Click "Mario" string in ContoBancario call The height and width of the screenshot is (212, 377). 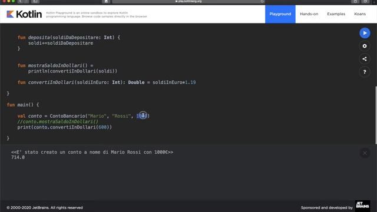coord(97,116)
